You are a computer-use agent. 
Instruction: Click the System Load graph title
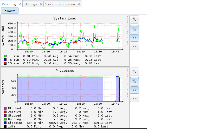65,18
